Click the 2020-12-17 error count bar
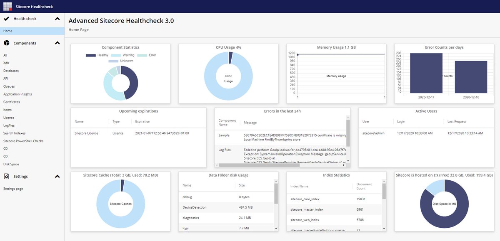 (426, 73)
